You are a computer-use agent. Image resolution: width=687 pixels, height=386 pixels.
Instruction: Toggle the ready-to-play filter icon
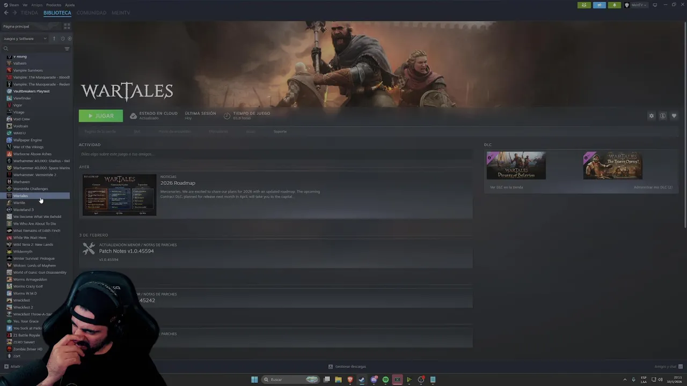pos(69,39)
